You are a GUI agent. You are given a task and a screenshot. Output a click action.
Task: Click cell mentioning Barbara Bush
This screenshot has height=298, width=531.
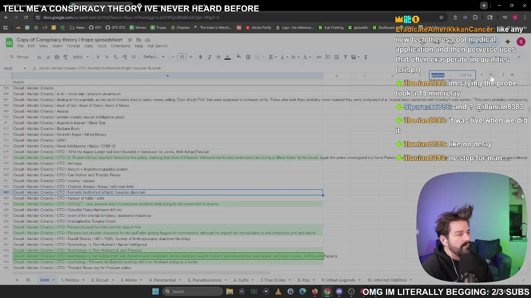[168, 129]
